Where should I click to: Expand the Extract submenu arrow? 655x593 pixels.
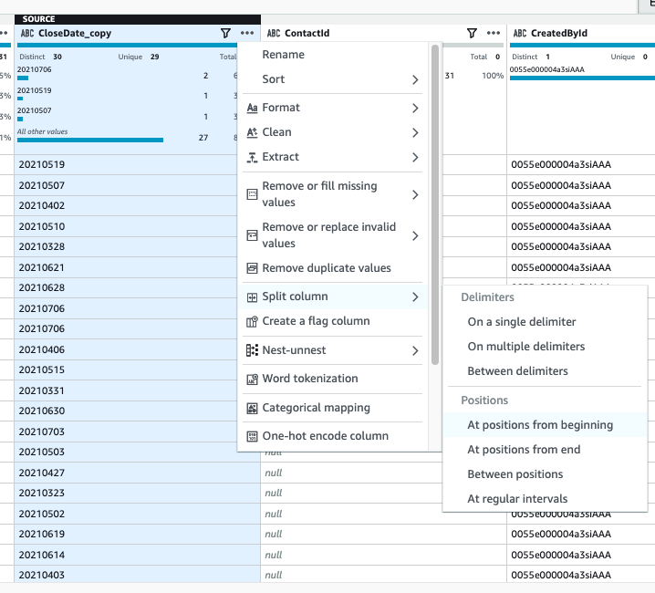tap(415, 157)
